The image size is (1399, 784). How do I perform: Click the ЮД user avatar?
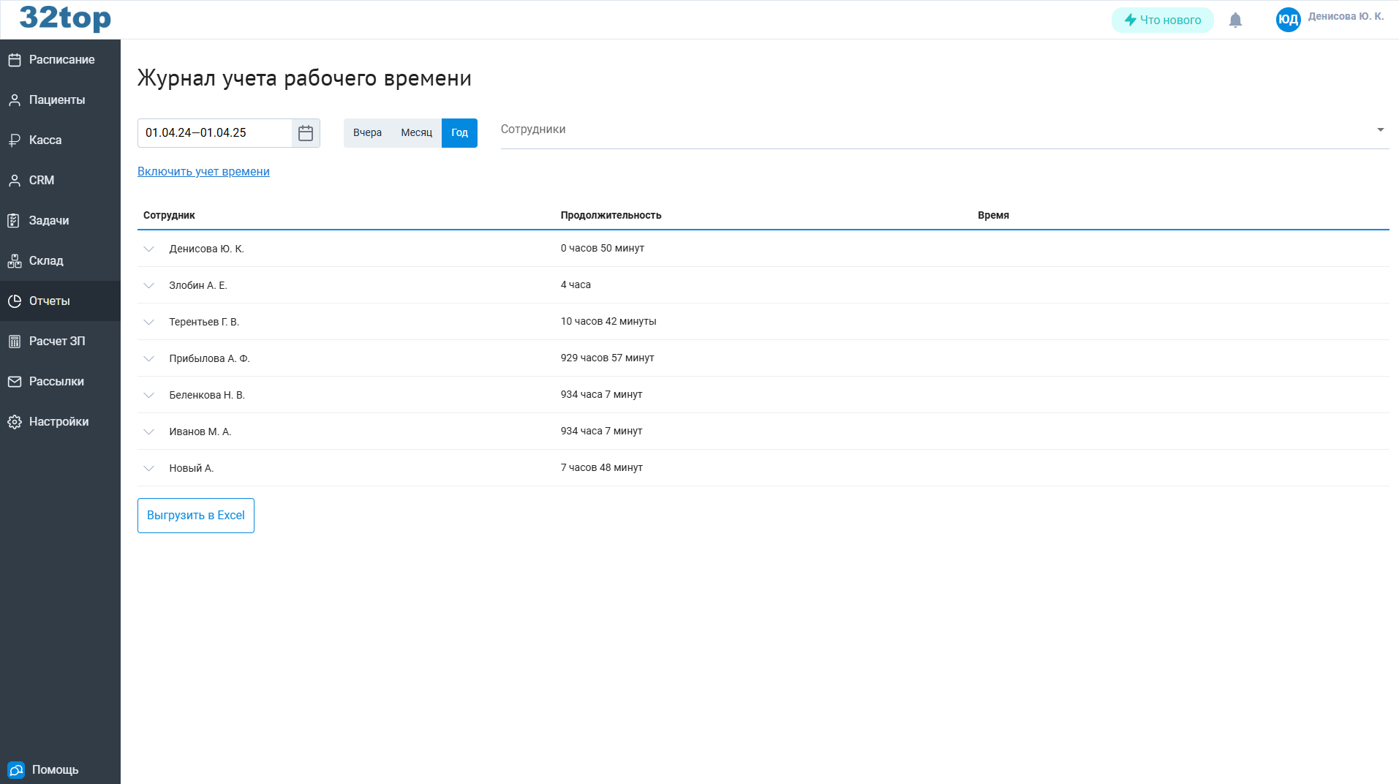click(x=1288, y=20)
